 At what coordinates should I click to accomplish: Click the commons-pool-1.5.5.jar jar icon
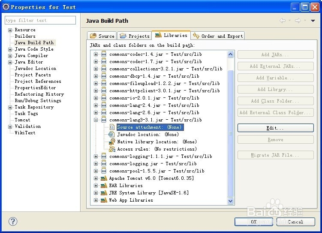[104, 171]
